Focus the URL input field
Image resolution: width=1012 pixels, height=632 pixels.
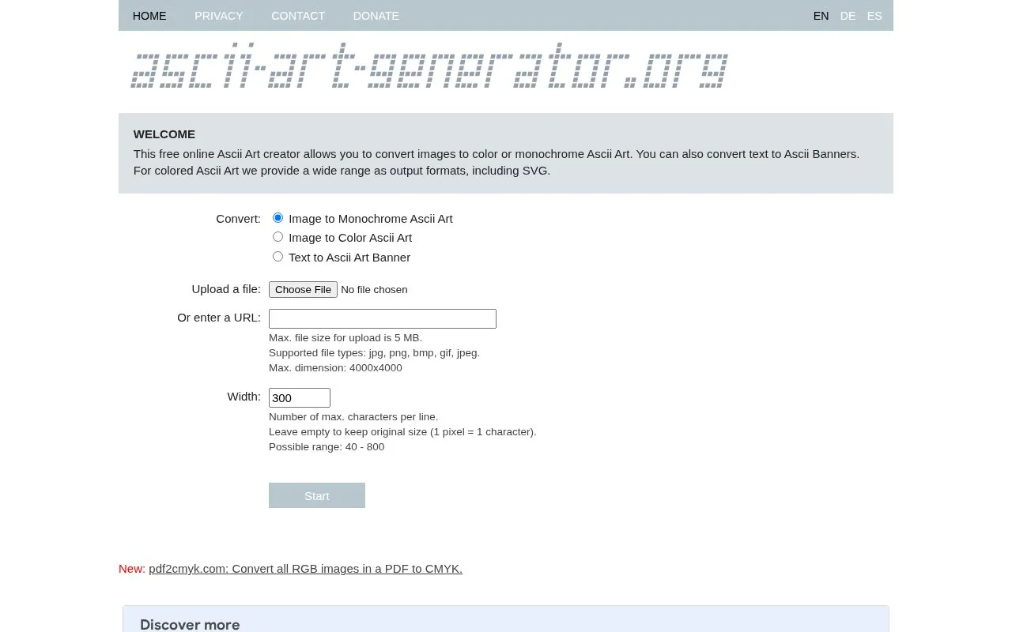pos(383,318)
